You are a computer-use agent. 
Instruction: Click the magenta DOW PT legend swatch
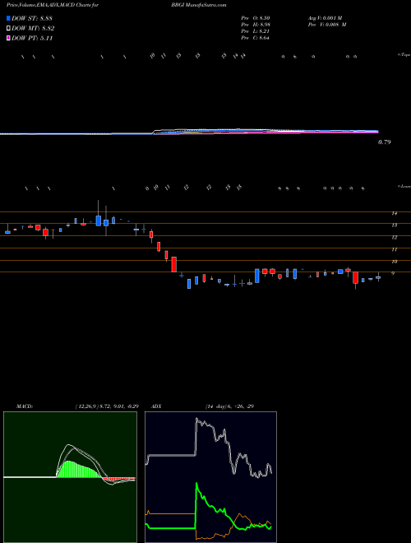click(9, 38)
